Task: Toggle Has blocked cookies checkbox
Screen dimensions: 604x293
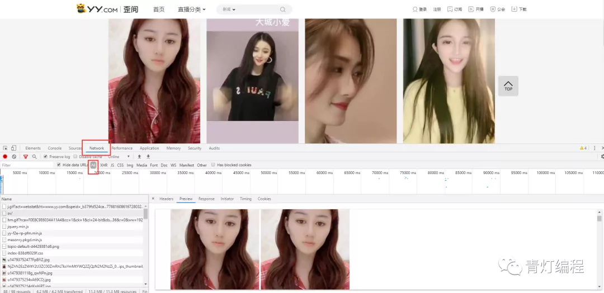Action: (213, 165)
